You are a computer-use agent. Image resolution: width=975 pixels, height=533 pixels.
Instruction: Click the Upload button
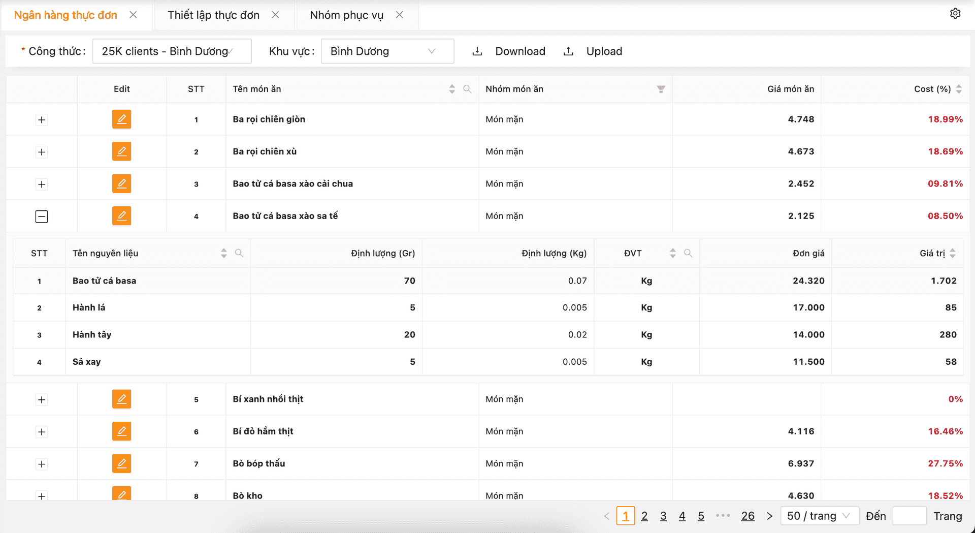(x=593, y=51)
